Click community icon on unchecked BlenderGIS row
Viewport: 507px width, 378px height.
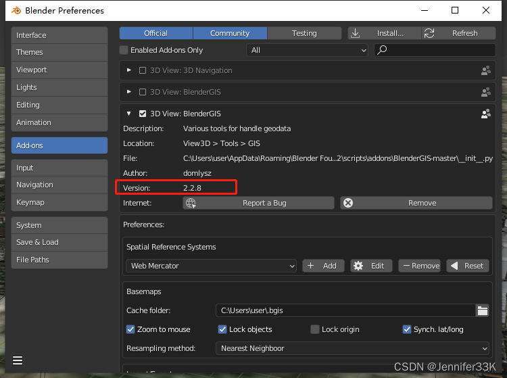[x=485, y=92]
